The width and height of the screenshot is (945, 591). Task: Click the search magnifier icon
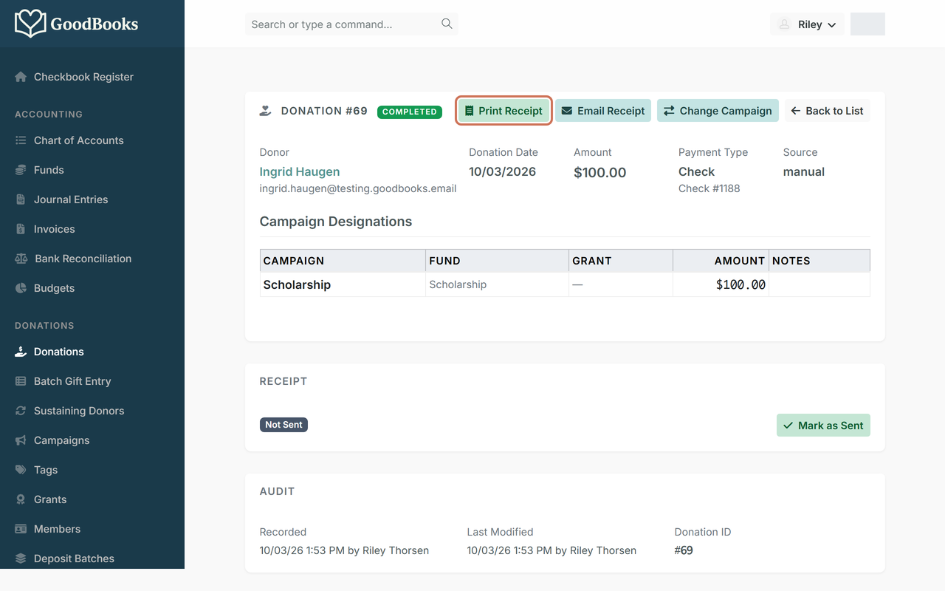point(447,24)
